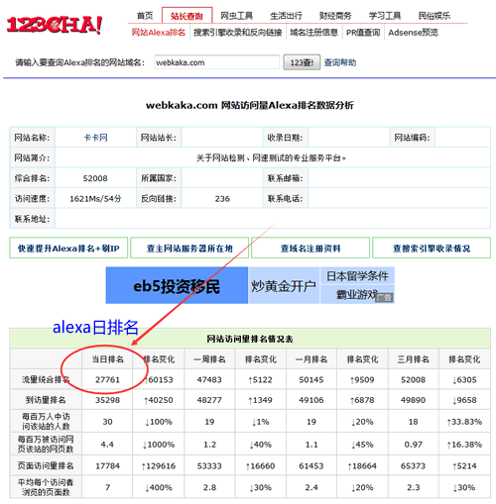The height and width of the screenshot is (504, 496).
Task: Open the 域名注册信息 link
Action: [x=313, y=33]
